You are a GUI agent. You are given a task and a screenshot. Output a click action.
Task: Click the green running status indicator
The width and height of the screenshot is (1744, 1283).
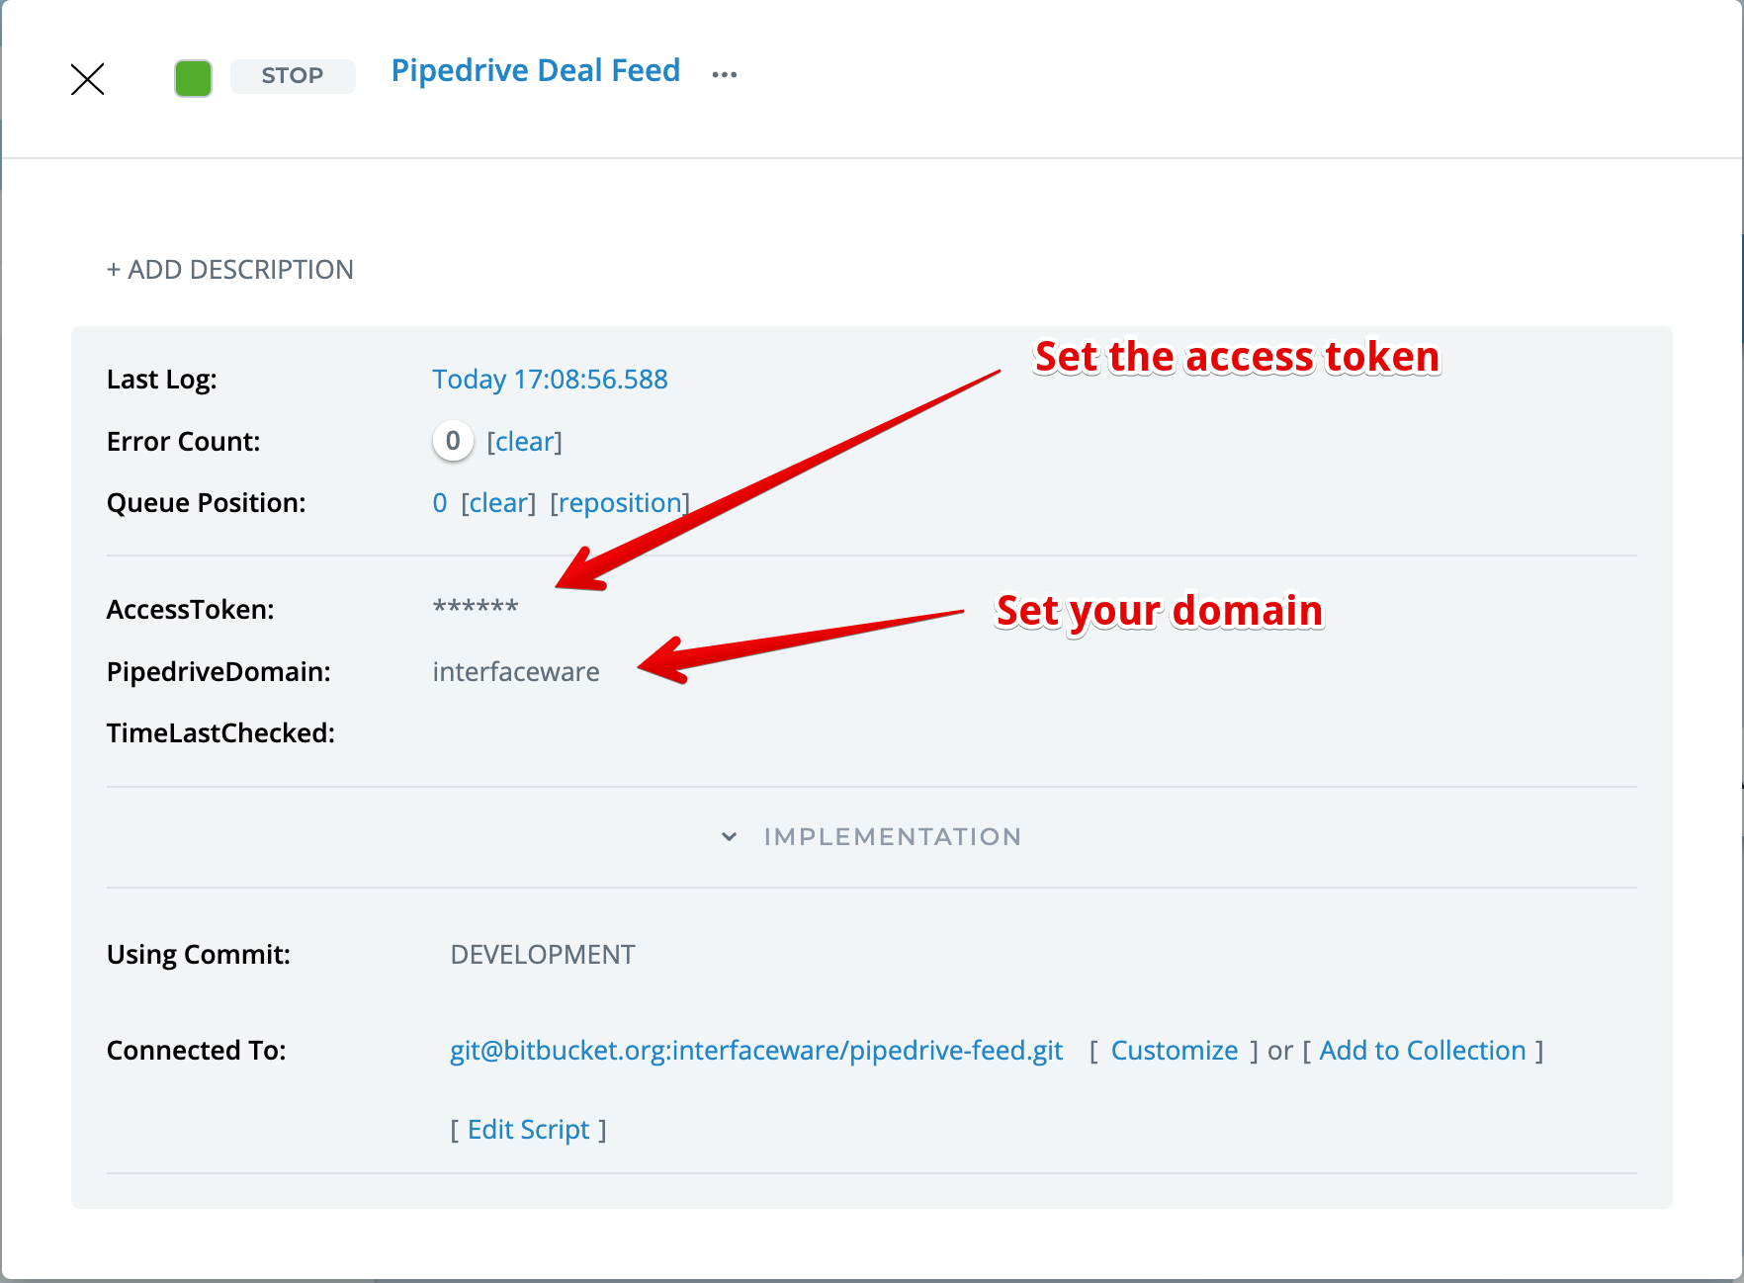tap(193, 78)
